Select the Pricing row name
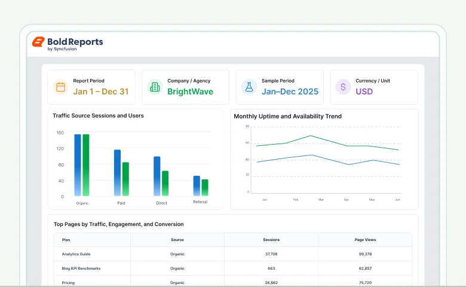The image size is (466, 287). tap(68, 283)
